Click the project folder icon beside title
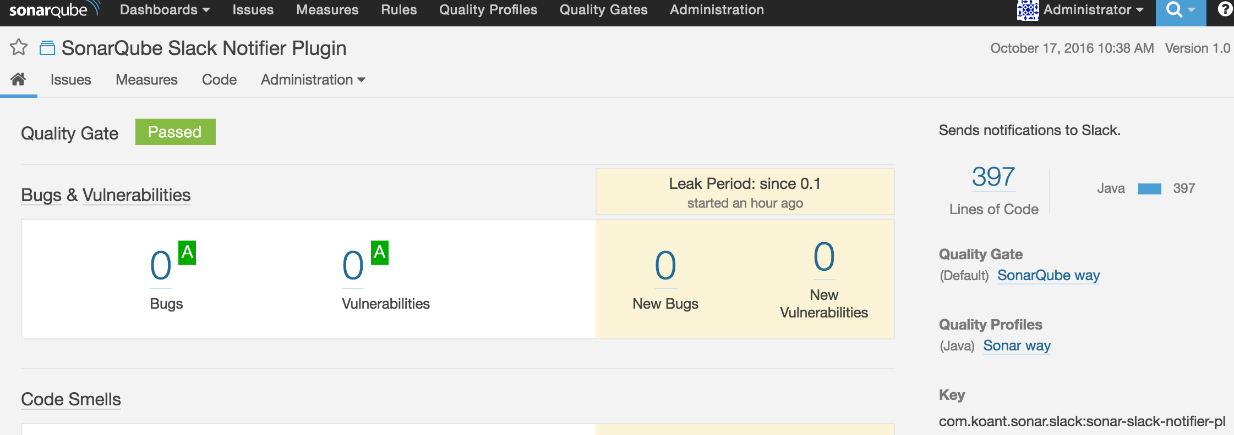The width and height of the screenshot is (1234, 435). click(47, 48)
